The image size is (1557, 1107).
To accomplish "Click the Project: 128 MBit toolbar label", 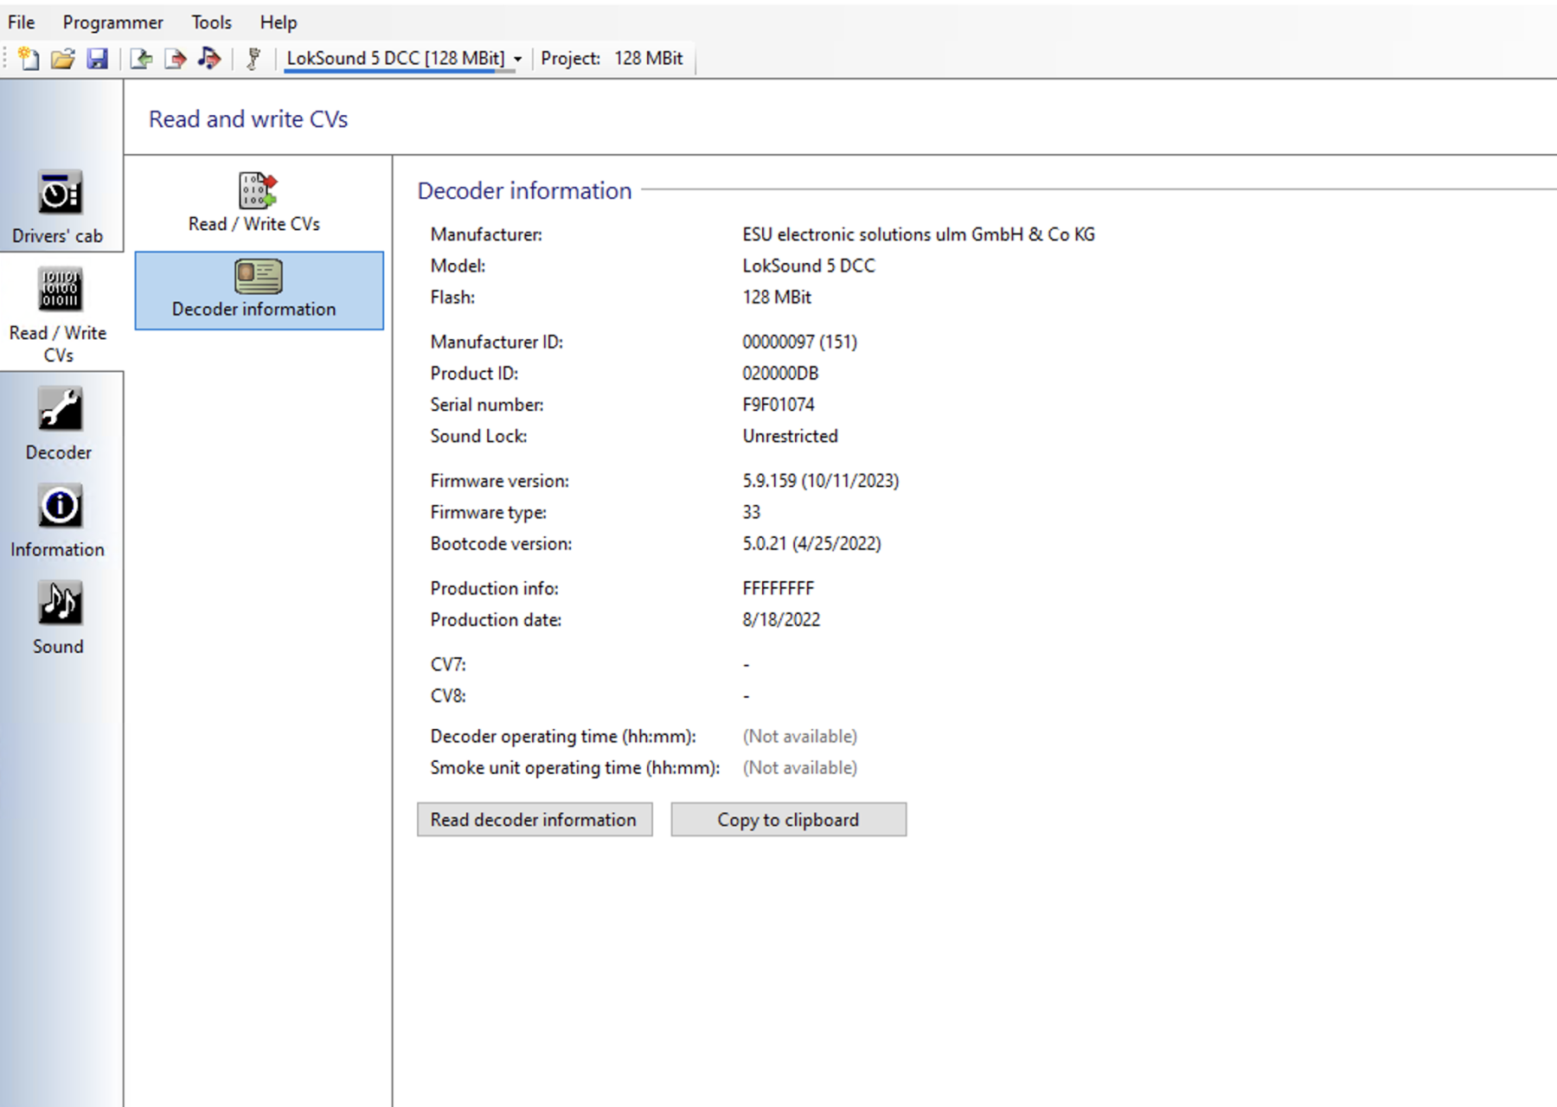I will tap(612, 59).
